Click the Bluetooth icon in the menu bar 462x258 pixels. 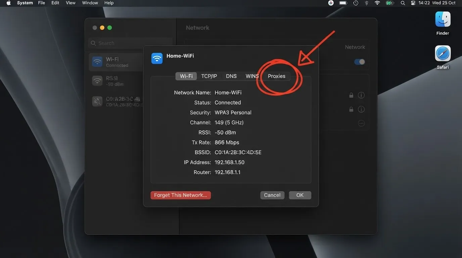coord(367,3)
